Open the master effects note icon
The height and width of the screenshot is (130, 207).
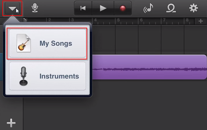click(148, 8)
